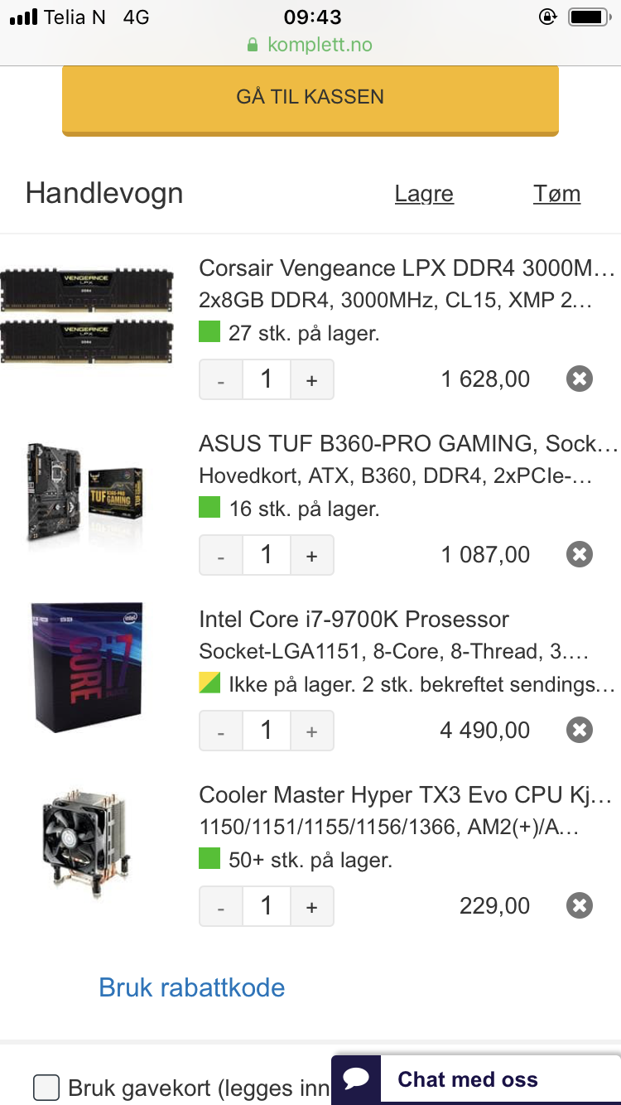Open the ASUS TUF B360-PRO GAMING product title
This screenshot has width=621, height=1105.
click(408, 444)
